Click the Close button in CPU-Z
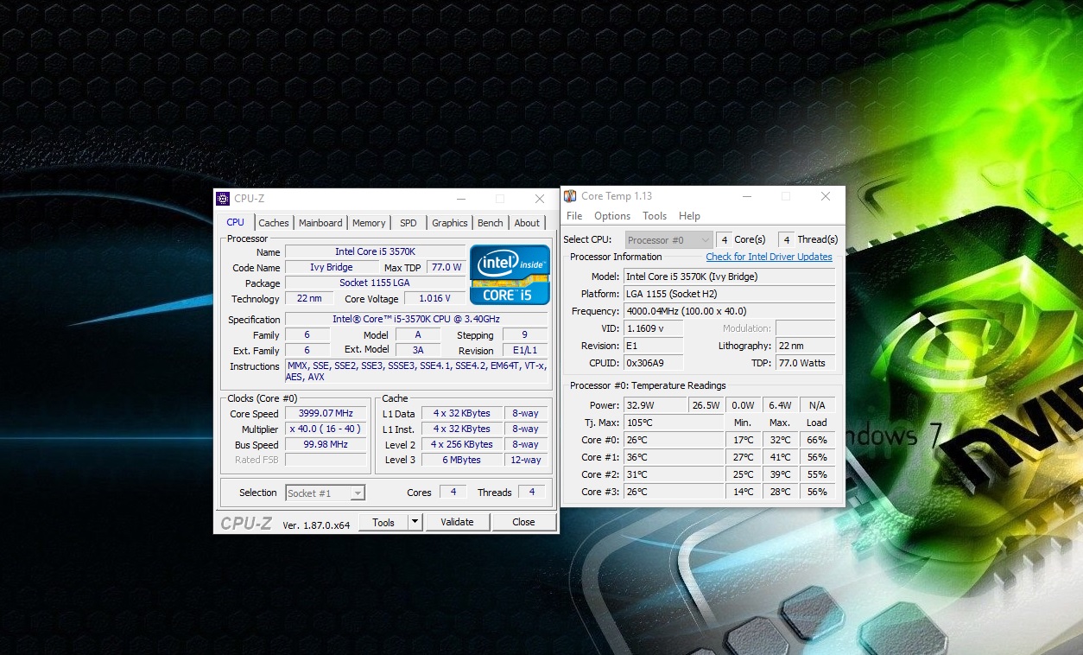Image resolution: width=1083 pixels, height=655 pixels. (x=523, y=522)
